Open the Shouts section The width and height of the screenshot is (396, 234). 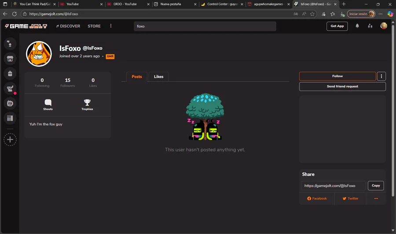click(x=48, y=105)
